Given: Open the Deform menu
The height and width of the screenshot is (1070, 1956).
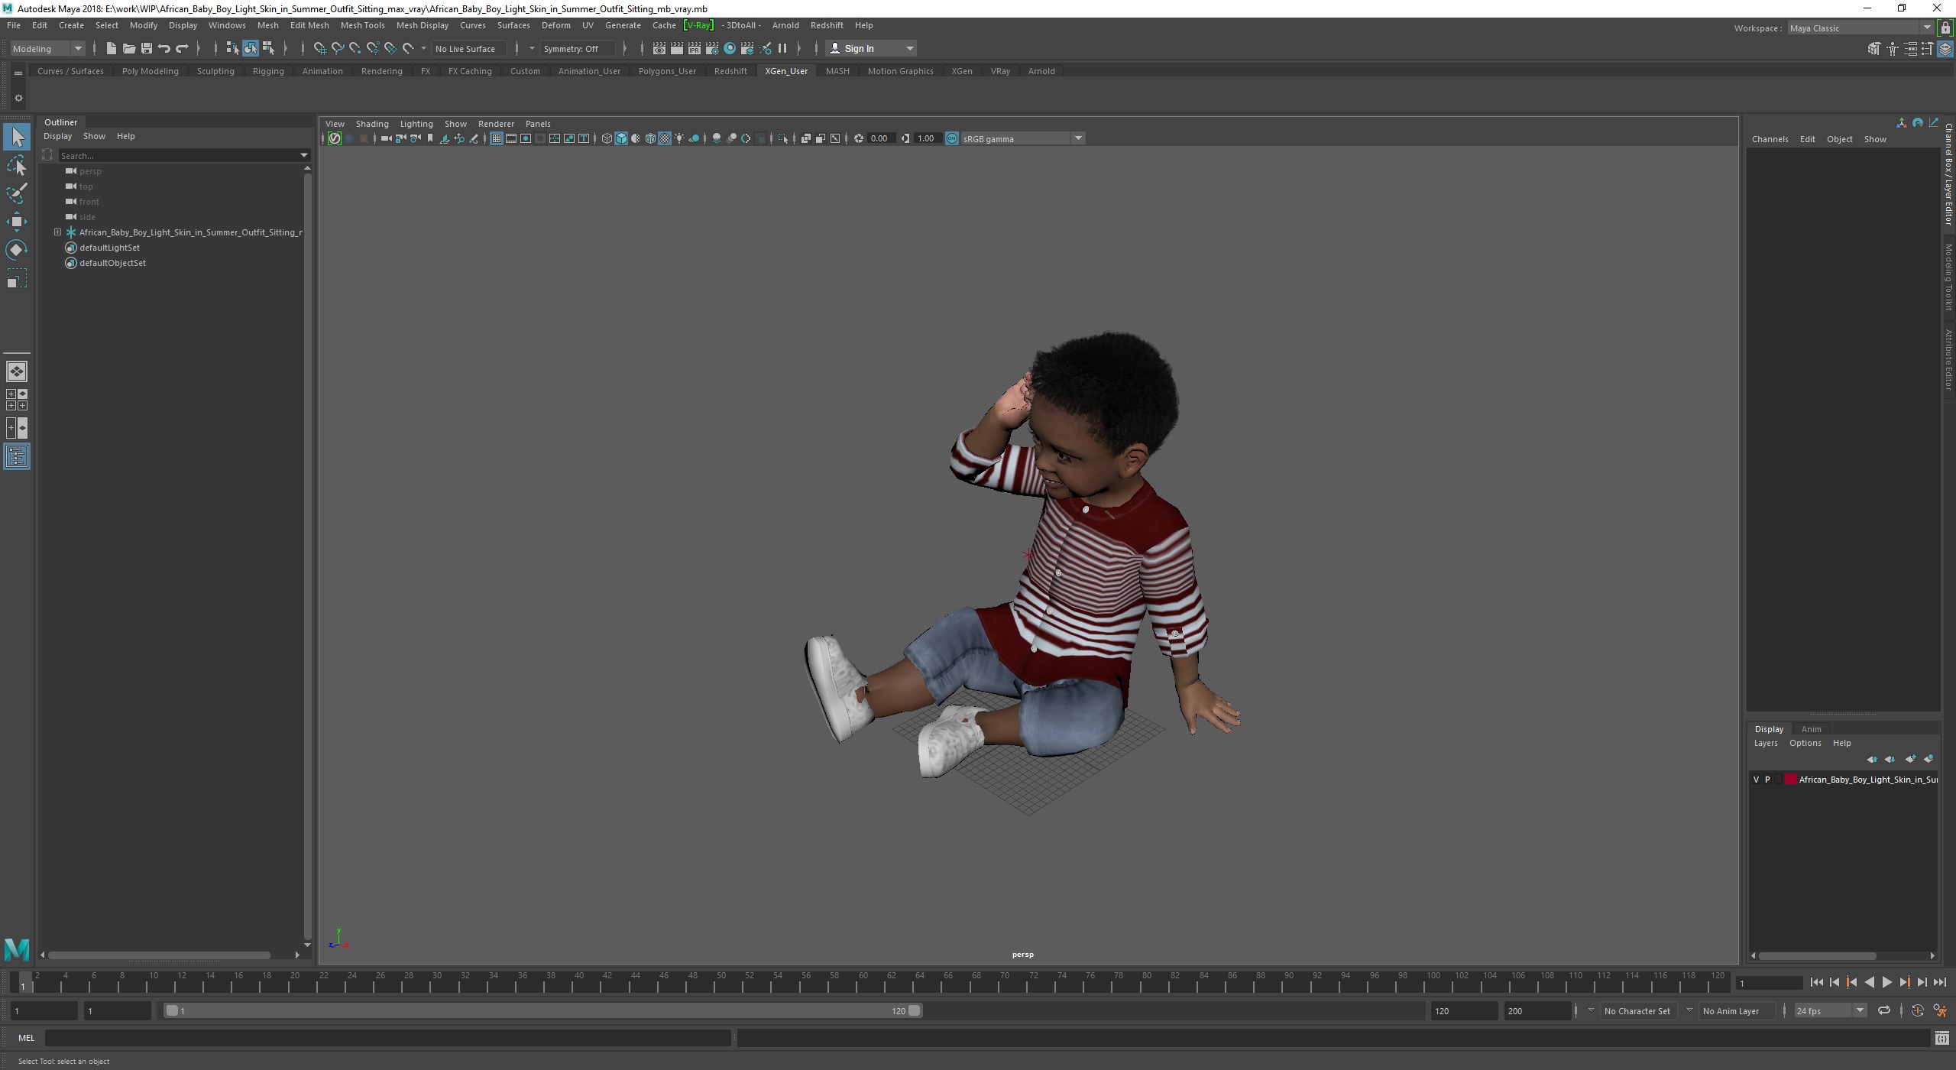Looking at the screenshot, I should click(x=555, y=25).
